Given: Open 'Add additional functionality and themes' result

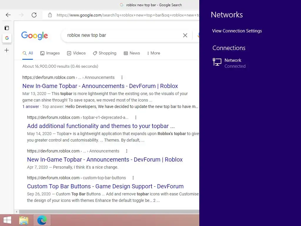Looking at the screenshot, I should [101, 126].
